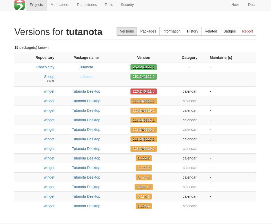The width and height of the screenshot is (271, 224).
Task: Open the Repositories navigation link
Action: pyautogui.click(x=87, y=5)
